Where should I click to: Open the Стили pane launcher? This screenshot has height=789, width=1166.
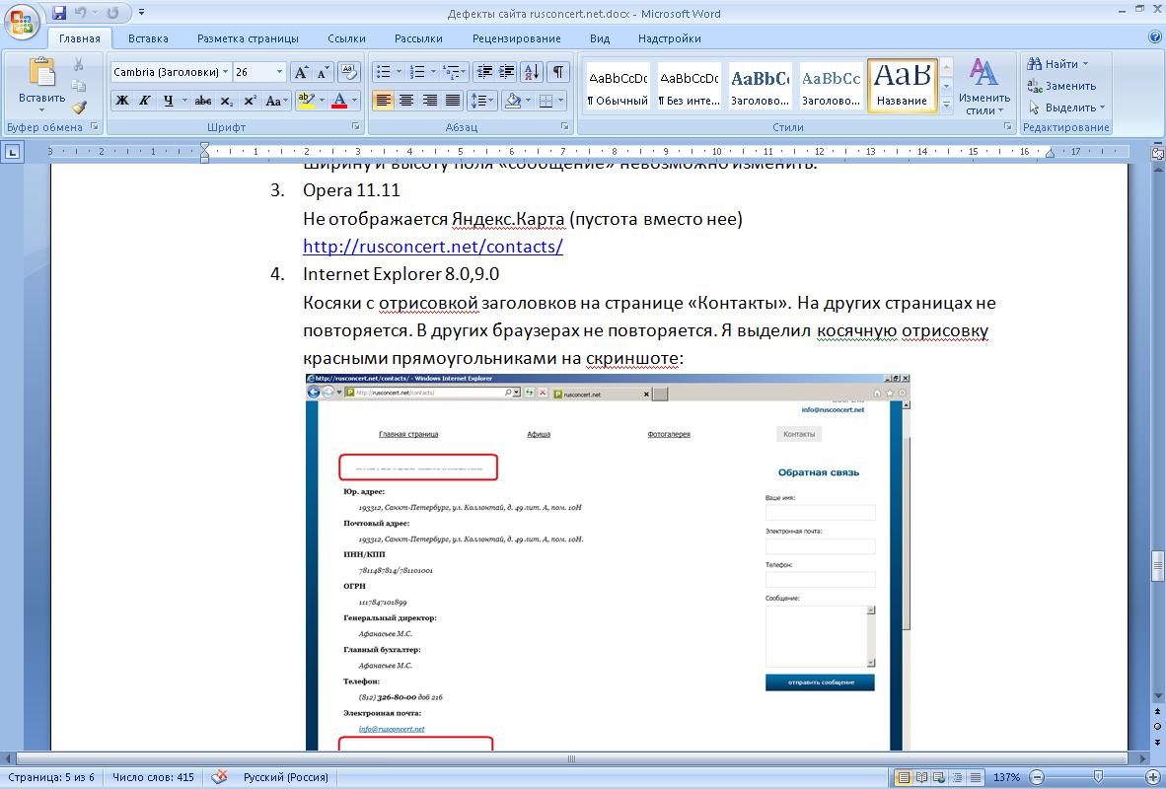click(x=1008, y=127)
